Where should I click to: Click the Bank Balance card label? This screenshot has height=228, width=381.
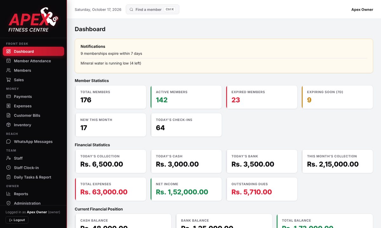195,220
